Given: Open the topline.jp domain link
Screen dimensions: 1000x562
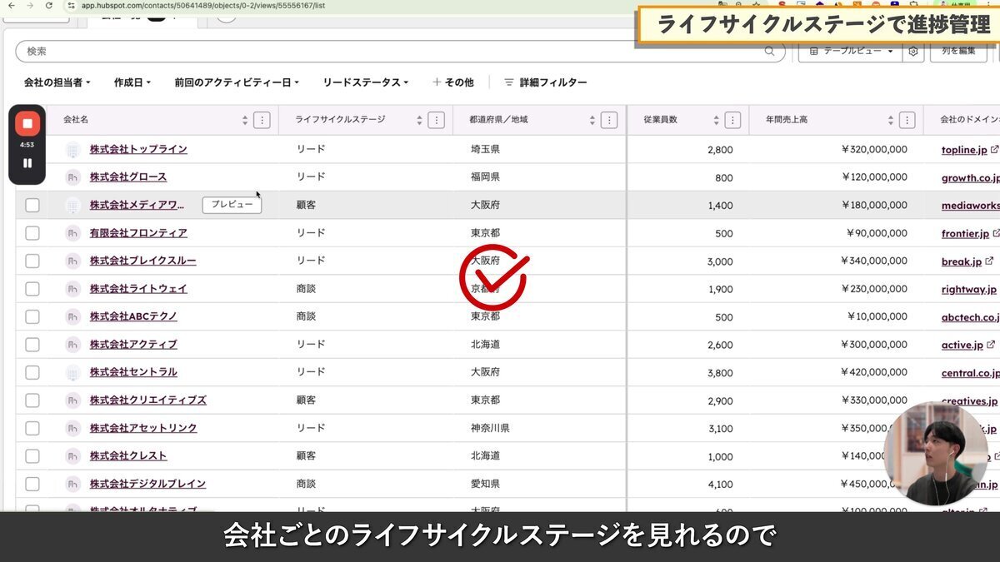Looking at the screenshot, I should click(966, 149).
